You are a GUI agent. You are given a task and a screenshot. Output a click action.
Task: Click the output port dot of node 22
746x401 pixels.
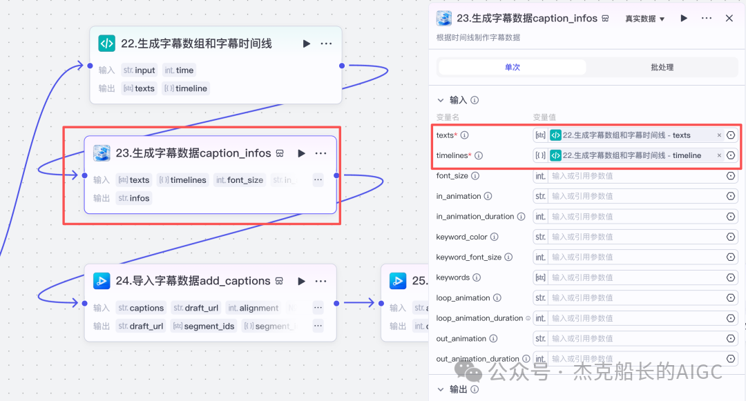342,66
